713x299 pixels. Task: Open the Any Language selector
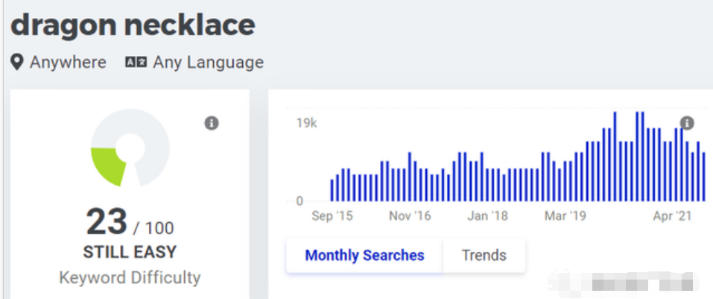(x=208, y=62)
